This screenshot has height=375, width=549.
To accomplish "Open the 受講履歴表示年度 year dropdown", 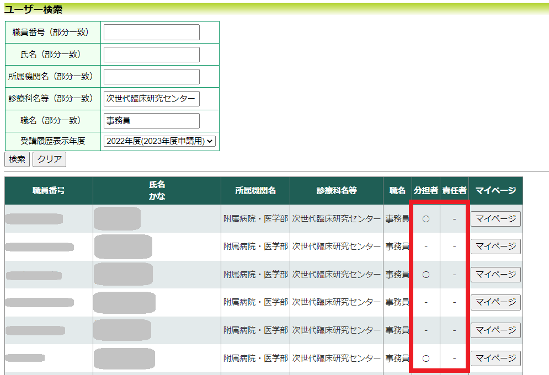I will point(159,141).
